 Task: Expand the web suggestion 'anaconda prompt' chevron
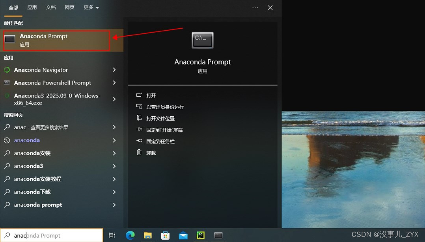pyautogui.click(x=114, y=205)
